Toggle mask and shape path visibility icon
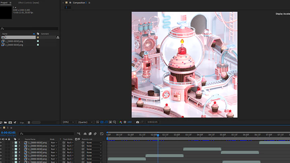 click(106, 122)
